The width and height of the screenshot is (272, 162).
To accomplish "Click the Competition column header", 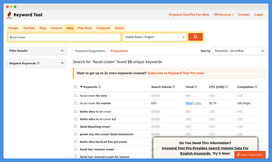I will pos(245,87).
